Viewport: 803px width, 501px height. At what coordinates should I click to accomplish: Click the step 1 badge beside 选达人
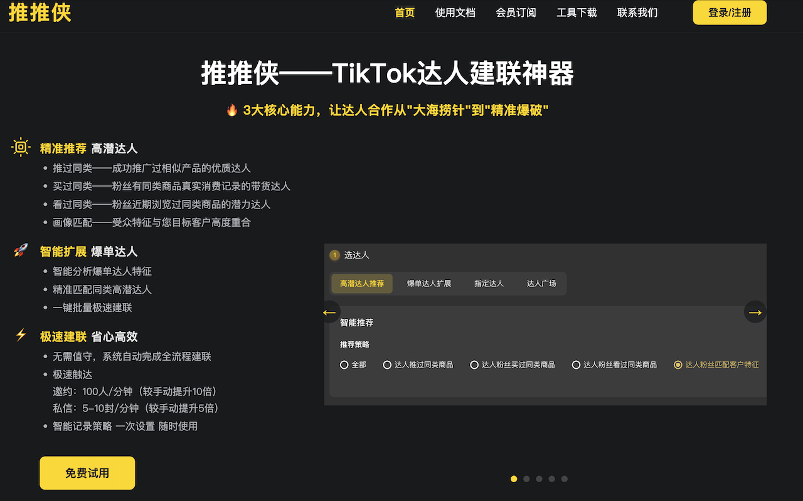[x=334, y=255]
